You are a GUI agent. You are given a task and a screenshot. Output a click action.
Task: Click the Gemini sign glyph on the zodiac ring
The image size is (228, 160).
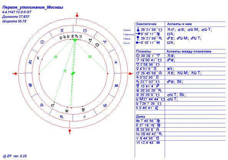click(x=62, y=31)
